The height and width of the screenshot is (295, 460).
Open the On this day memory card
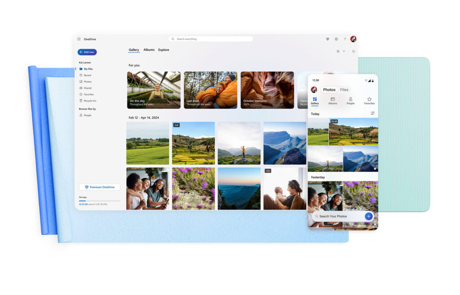(154, 90)
